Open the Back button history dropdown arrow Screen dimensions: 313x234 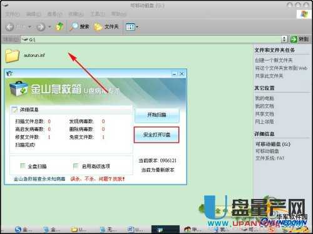click(x=29, y=27)
